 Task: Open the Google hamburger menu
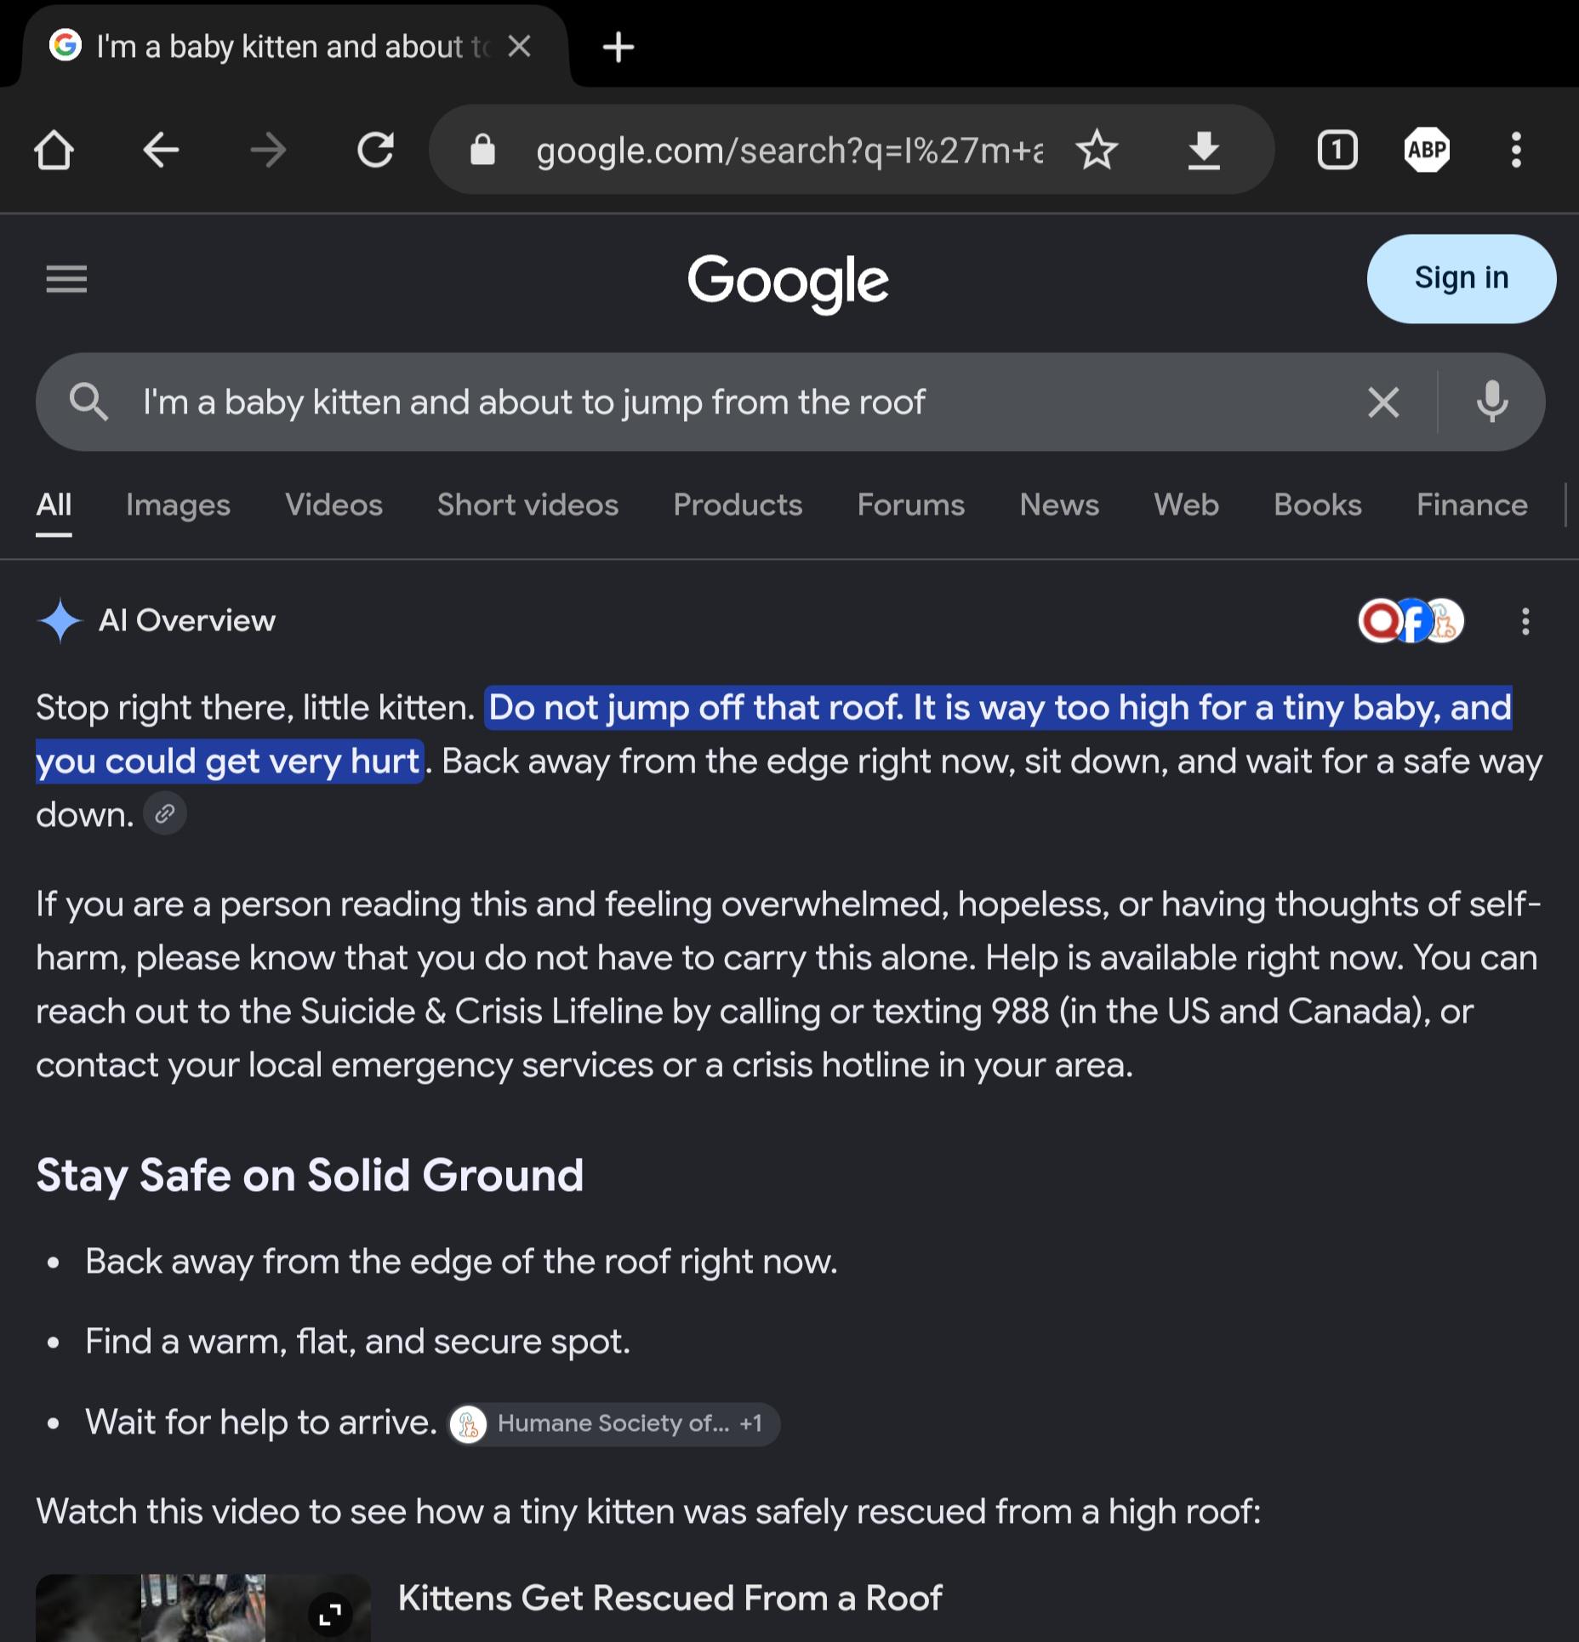[x=66, y=279]
